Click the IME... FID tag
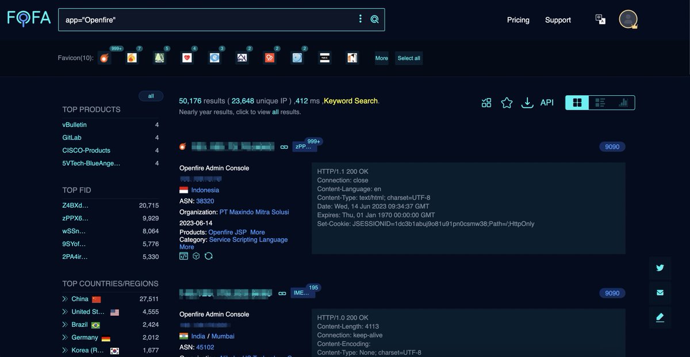The width and height of the screenshot is (690, 357). (302, 293)
